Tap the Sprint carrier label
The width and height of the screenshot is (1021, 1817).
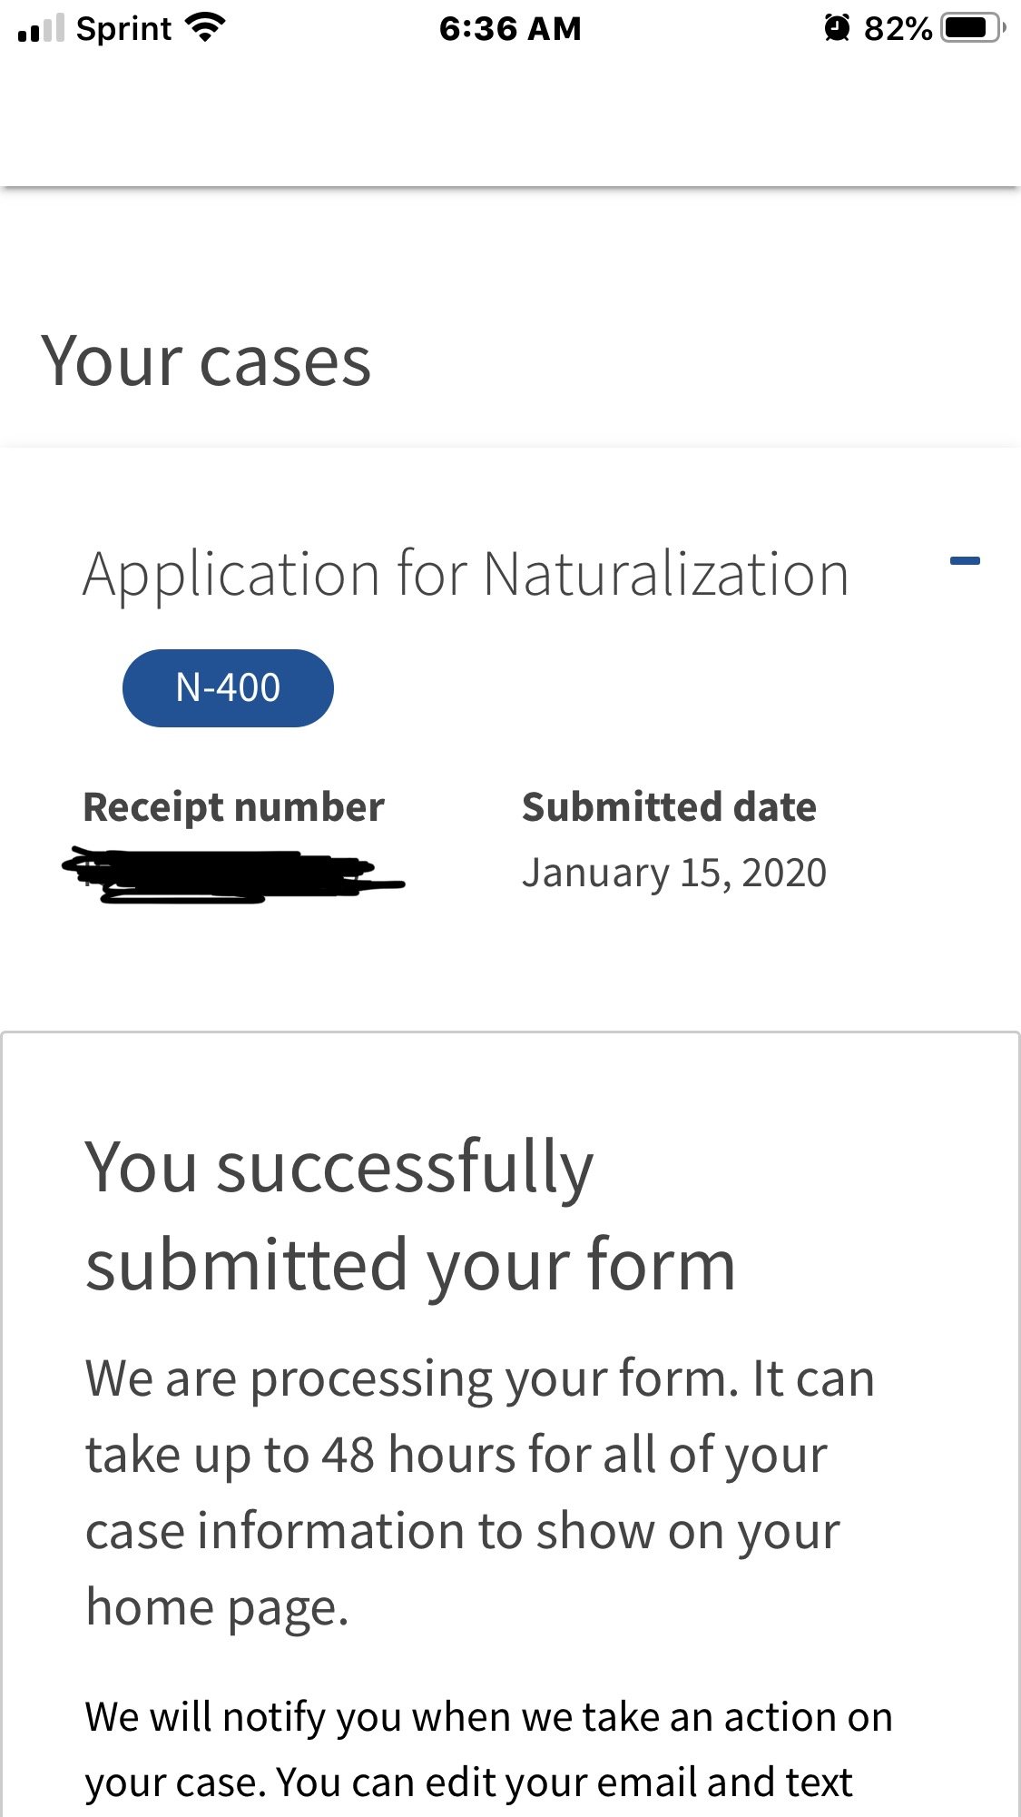pyautogui.click(x=123, y=29)
